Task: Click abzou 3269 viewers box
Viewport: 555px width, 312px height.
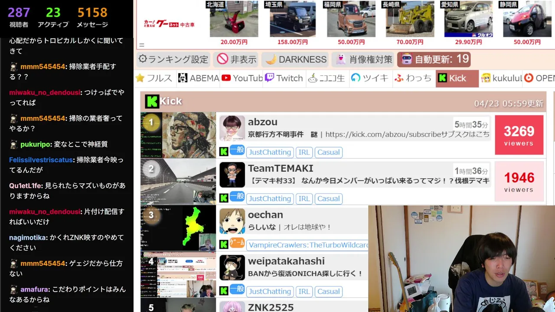Action: [519, 135]
